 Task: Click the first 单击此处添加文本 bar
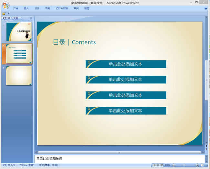[126, 64]
